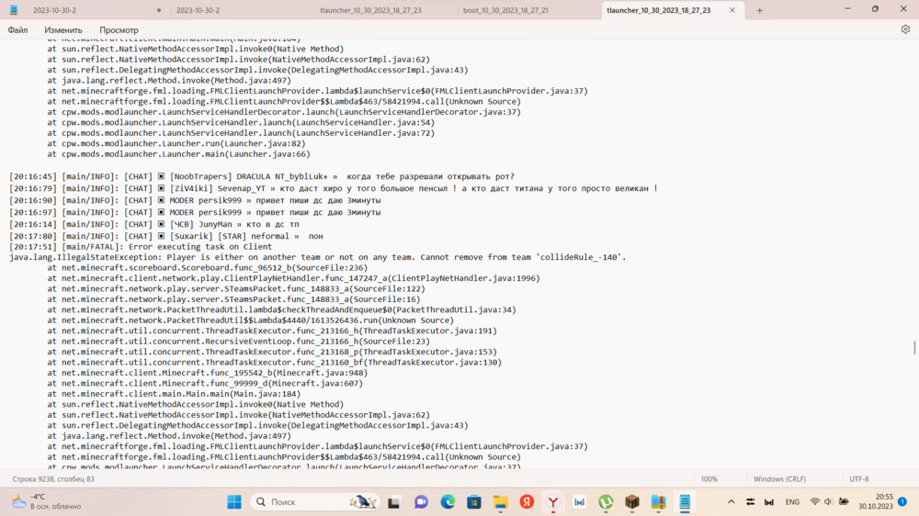Click the java.lang.IllegalStateException line
919x516 pixels.
(x=318, y=257)
